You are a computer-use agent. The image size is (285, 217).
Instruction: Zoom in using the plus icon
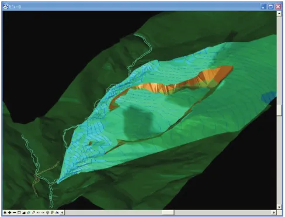(9, 212)
